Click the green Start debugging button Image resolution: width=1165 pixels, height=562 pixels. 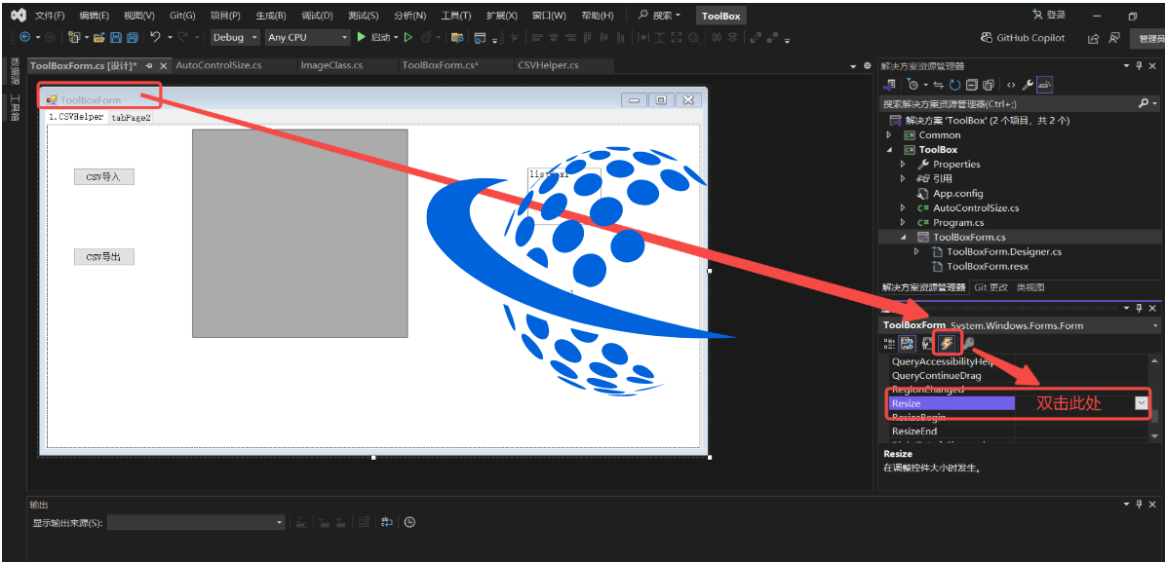pos(361,36)
